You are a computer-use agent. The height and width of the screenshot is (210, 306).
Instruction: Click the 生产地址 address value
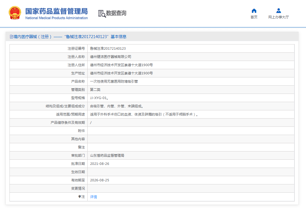[x=121, y=73]
